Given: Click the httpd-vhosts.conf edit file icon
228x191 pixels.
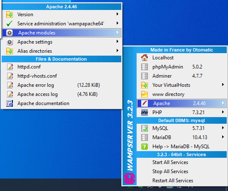Looking at the screenshot, I should pyautogui.click(x=10, y=76).
